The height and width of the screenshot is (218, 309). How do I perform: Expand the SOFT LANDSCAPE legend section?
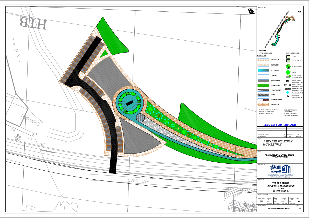pos(293,53)
